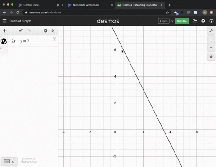Screen dimensions: 216x167
Task: Go back in browser history
Action: point(4,13)
